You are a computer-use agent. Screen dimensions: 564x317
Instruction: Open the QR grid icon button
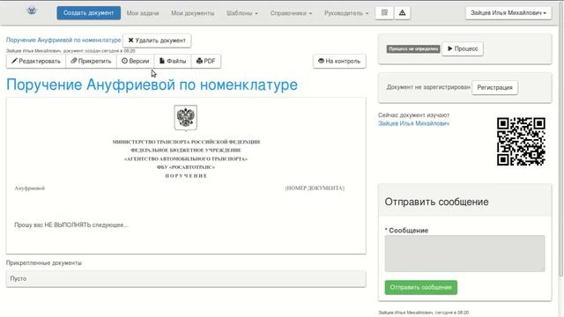384,13
